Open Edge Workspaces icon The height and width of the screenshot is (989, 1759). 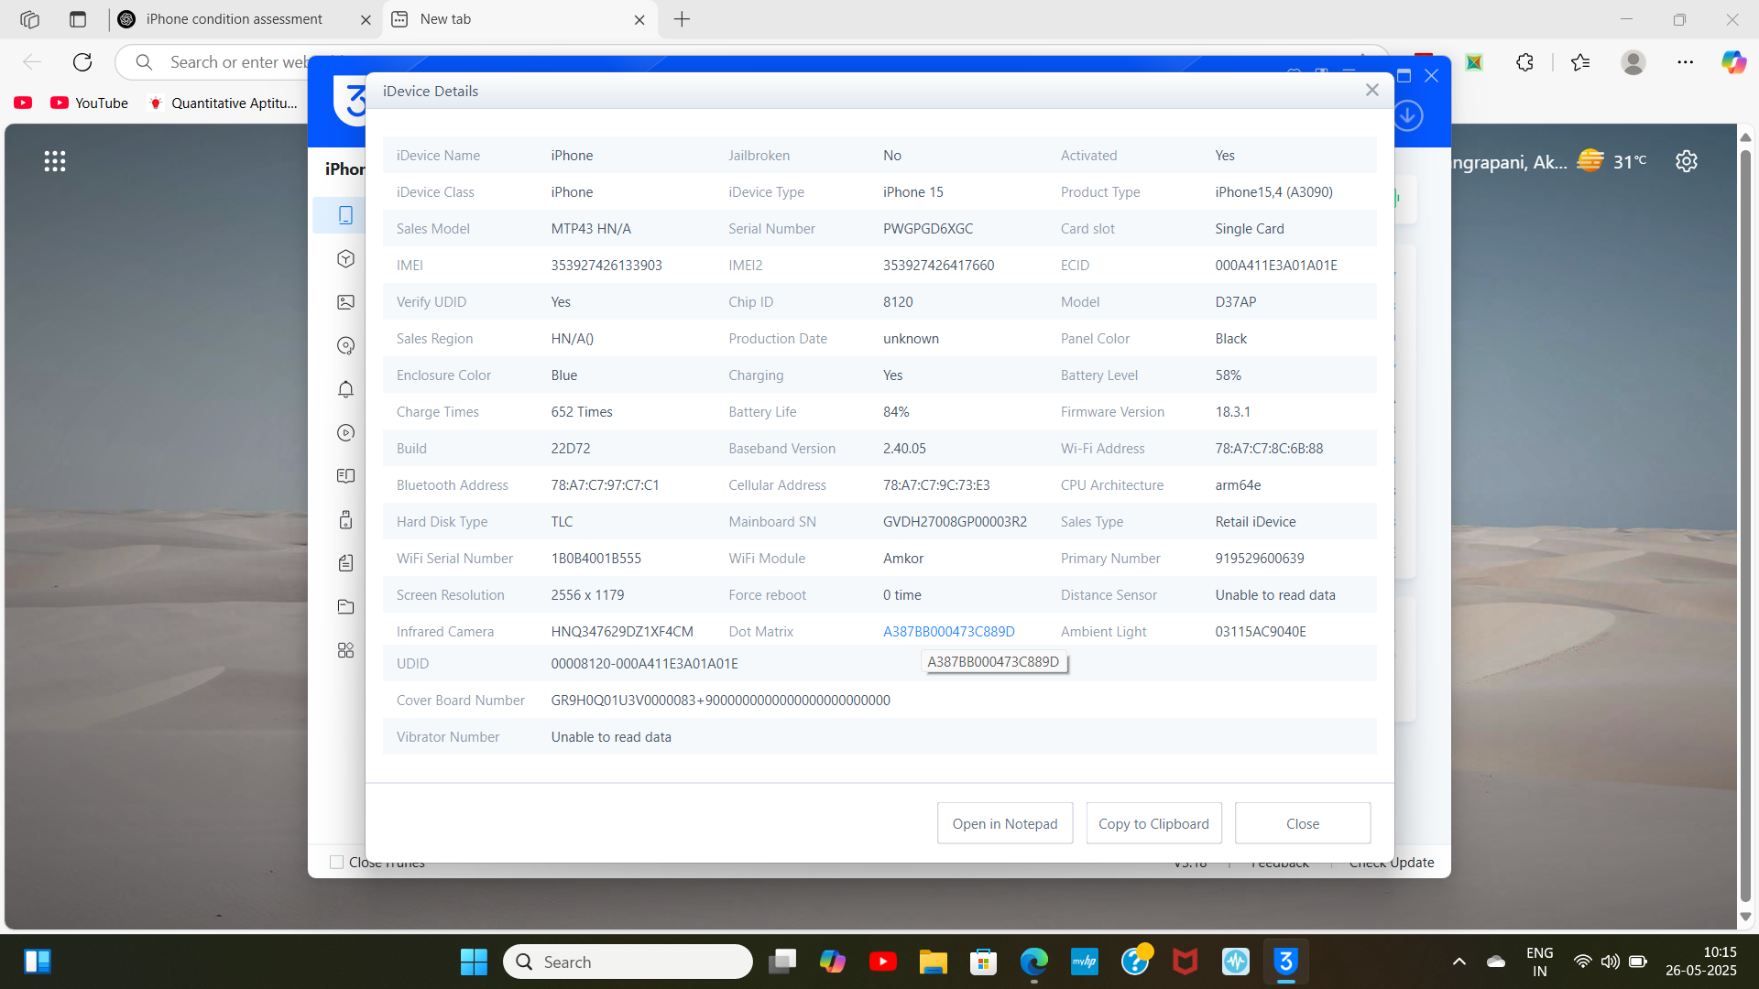tap(29, 19)
